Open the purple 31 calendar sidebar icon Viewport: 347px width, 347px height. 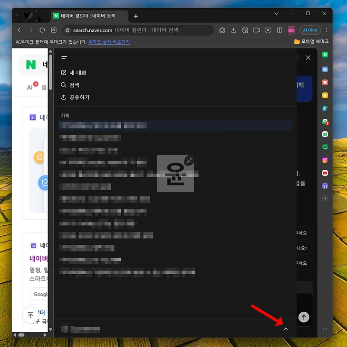[325, 186]
